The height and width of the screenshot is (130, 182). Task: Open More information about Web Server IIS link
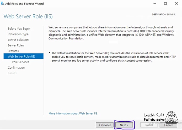click(x=73, y=114)
